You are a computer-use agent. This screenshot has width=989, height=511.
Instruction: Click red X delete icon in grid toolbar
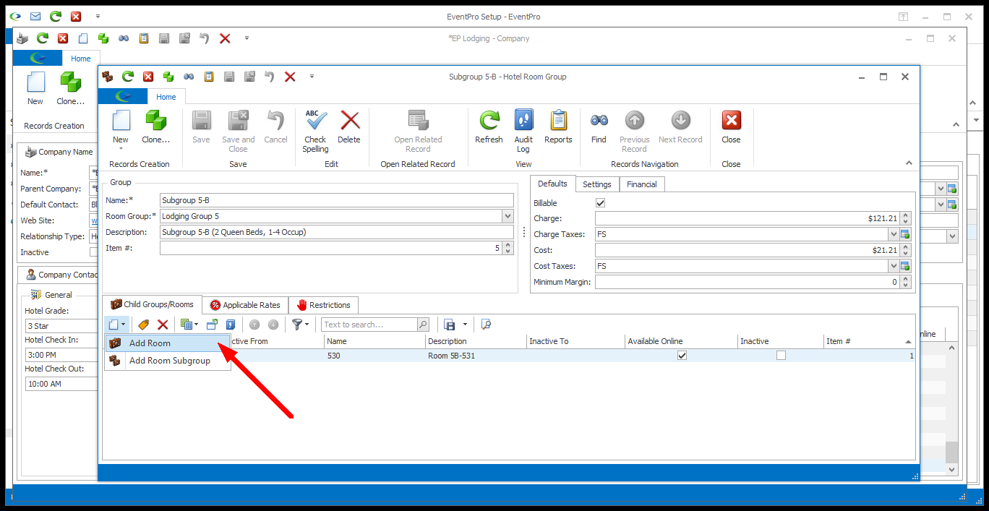[163, 325]
